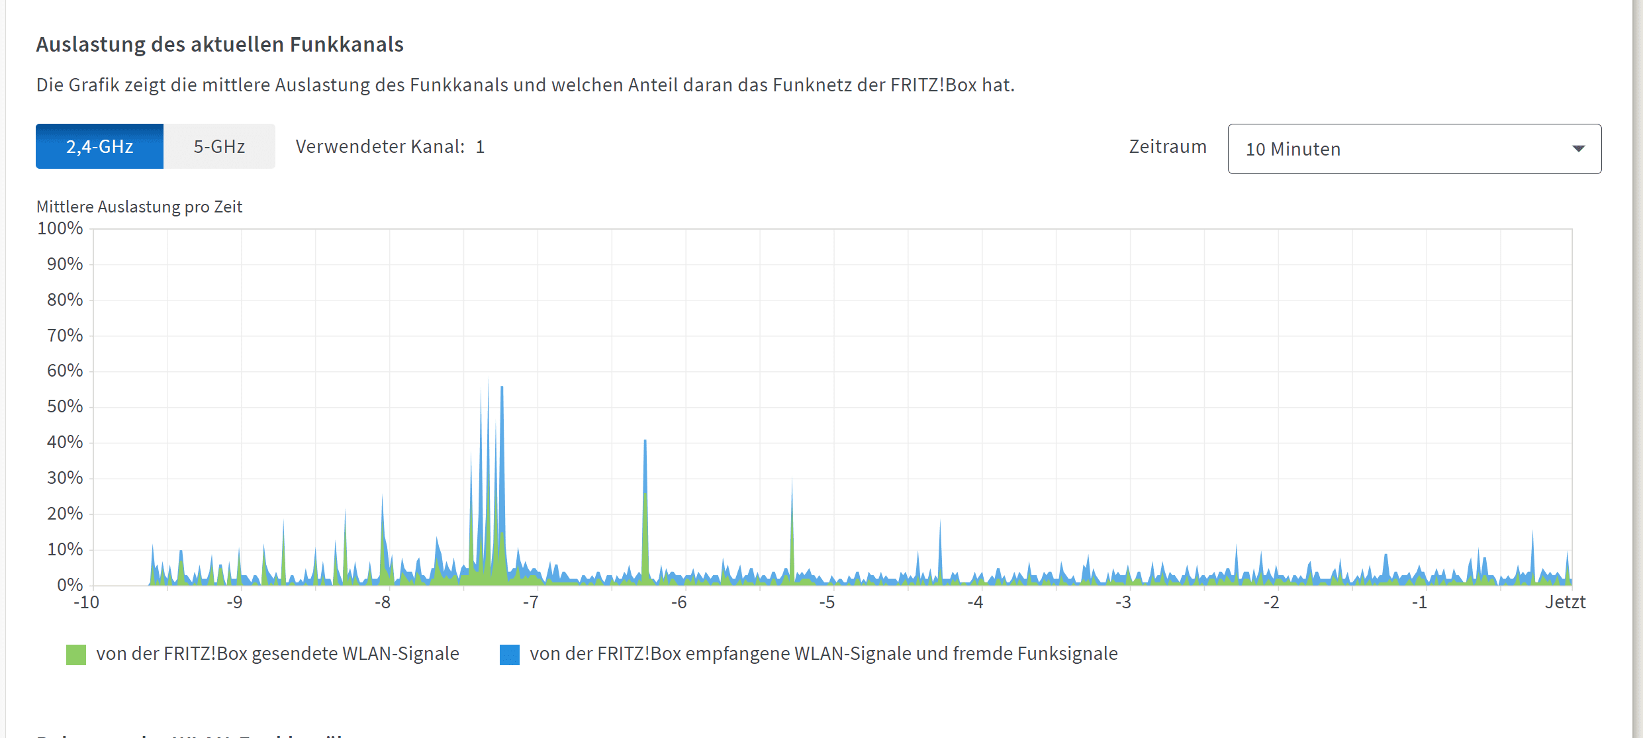The image size is (1643, 738).
Task: Click the 50% label on vertical axis
Action: tap(64, 406)
